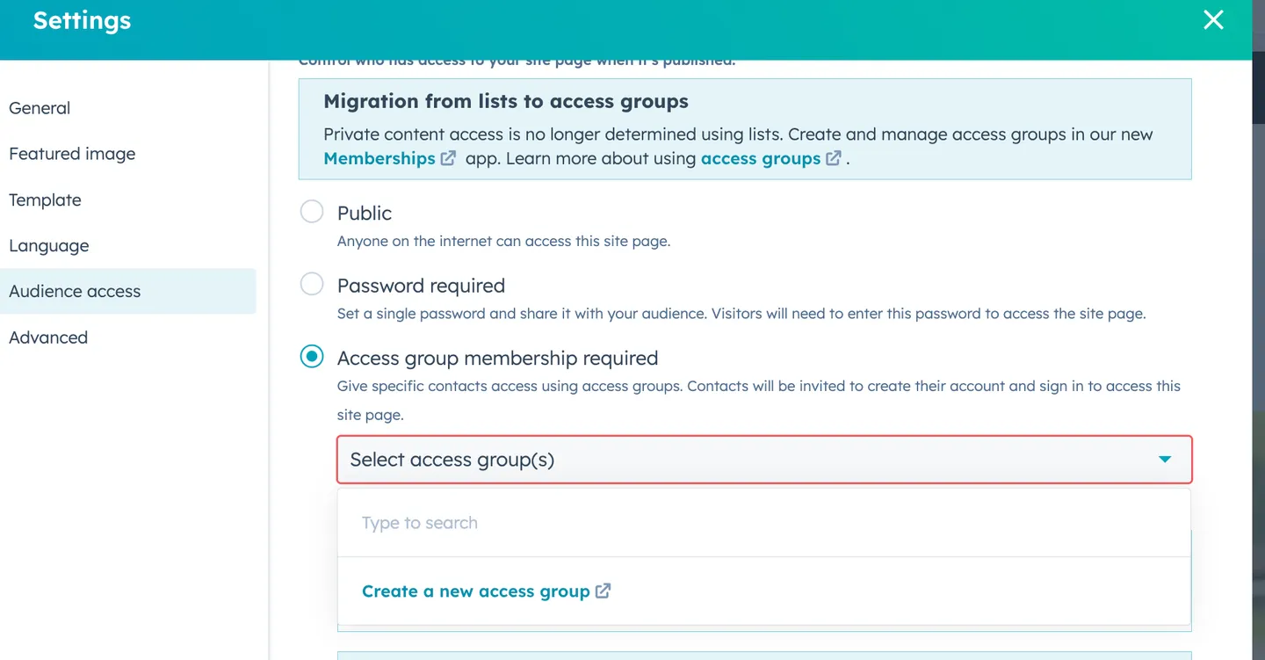
Task: Click Create a new access group
Action: (475, 591)
